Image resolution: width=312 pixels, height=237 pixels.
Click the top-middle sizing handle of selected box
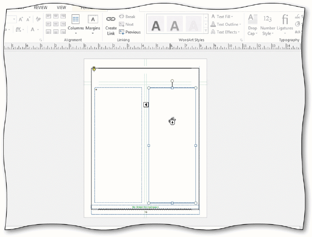[x=172, y=88]
